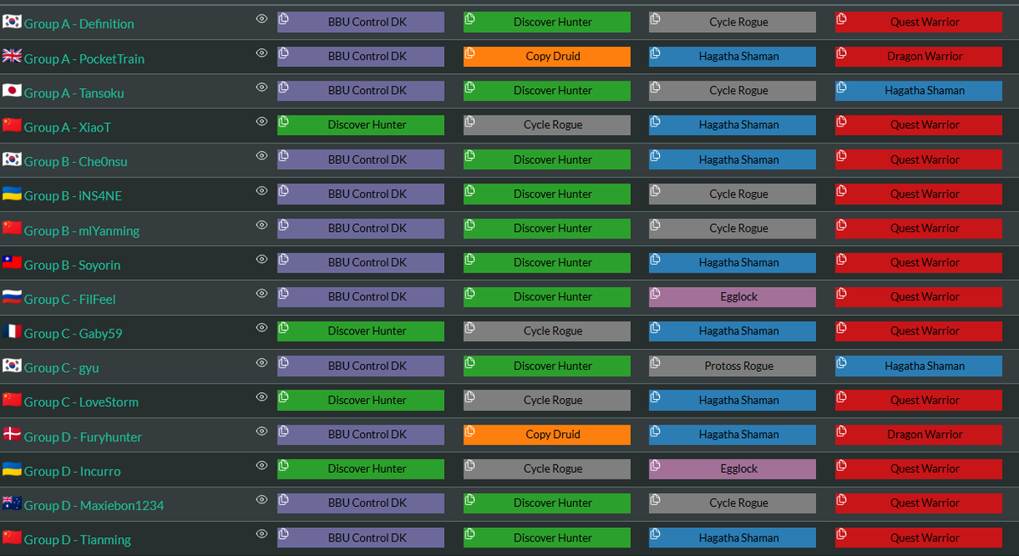
Task: Toggle eye icon for Group C - FilFeel
Action: [x=262, y=294]
